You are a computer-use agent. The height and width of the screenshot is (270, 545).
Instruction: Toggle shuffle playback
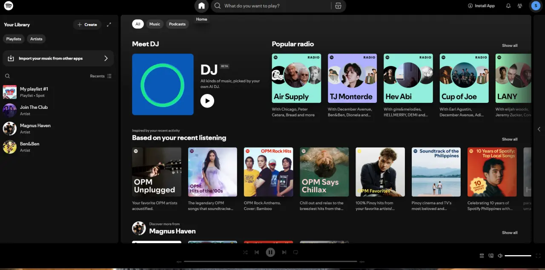click(x=245, y=252)
